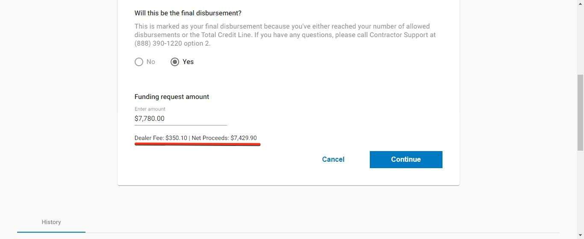Click the 'Yes' label text

point(188,62)
